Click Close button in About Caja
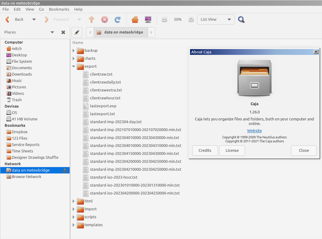This screenshot has width=322, height=239. coord(304,151)
